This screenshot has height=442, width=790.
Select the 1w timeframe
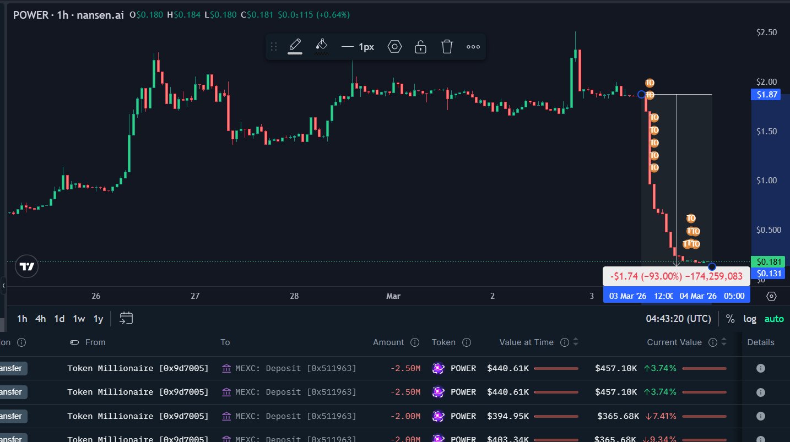tap(79, 319)
